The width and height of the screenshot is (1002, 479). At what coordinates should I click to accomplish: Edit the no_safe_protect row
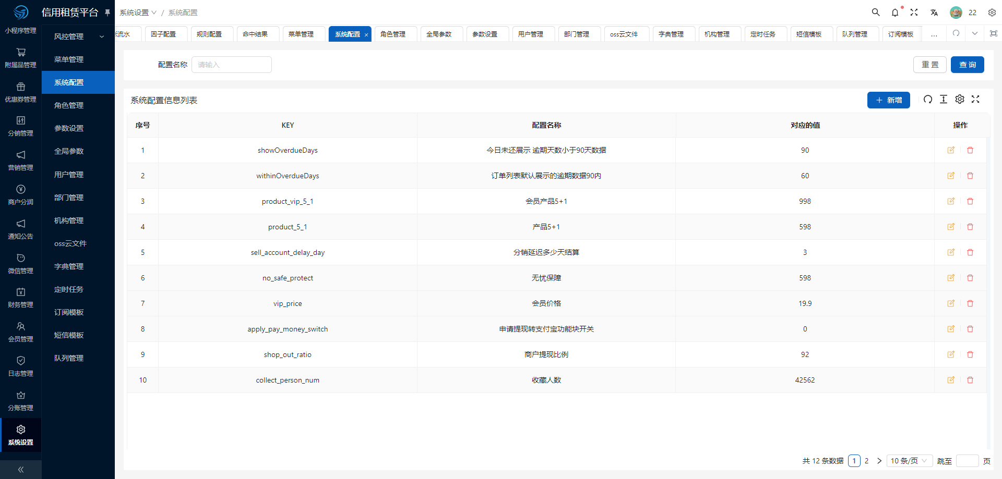pos(951,278)
